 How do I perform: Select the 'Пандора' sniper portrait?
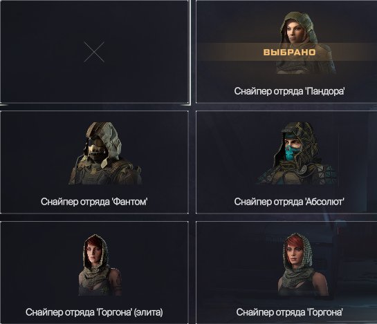coord(306,43)
